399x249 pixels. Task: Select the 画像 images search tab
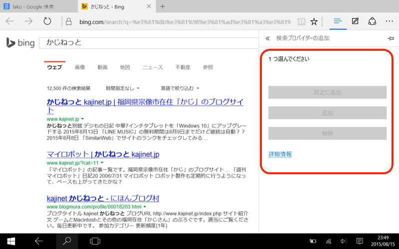(80, 67)
